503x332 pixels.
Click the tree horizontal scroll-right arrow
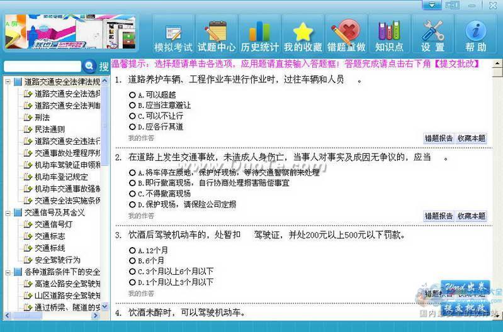[x=95, y=315]
